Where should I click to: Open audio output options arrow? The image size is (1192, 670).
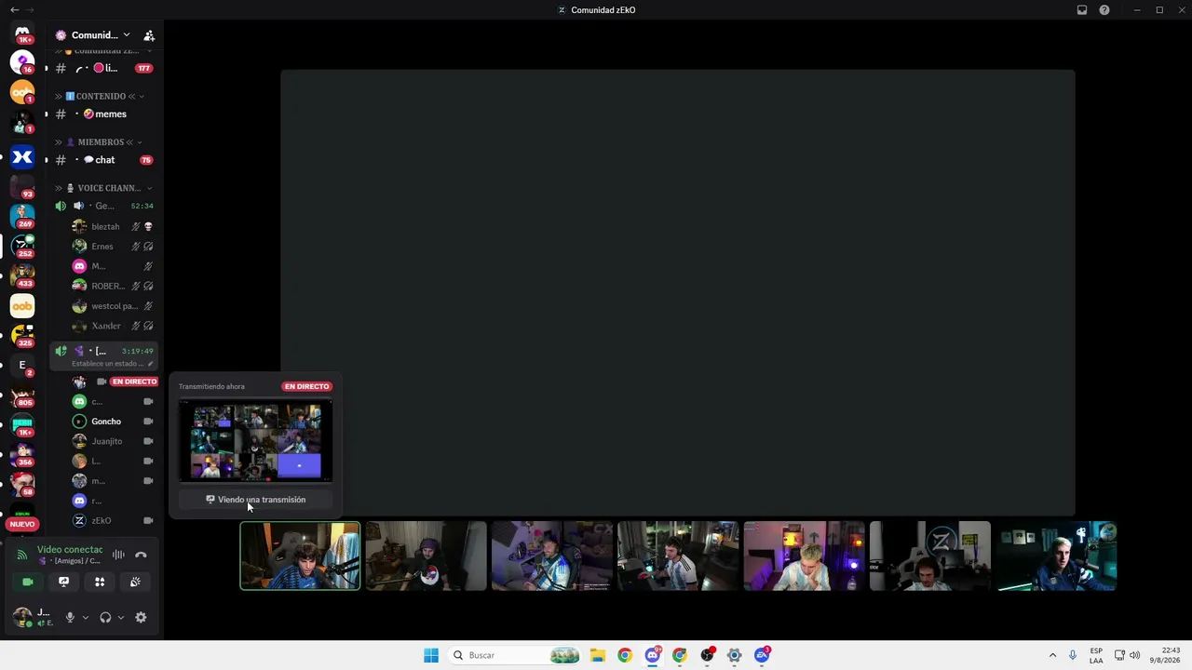[120, 618]
